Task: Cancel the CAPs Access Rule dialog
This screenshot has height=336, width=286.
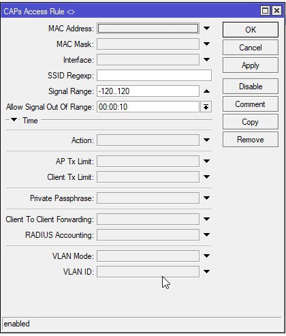Action: point(251,48)
